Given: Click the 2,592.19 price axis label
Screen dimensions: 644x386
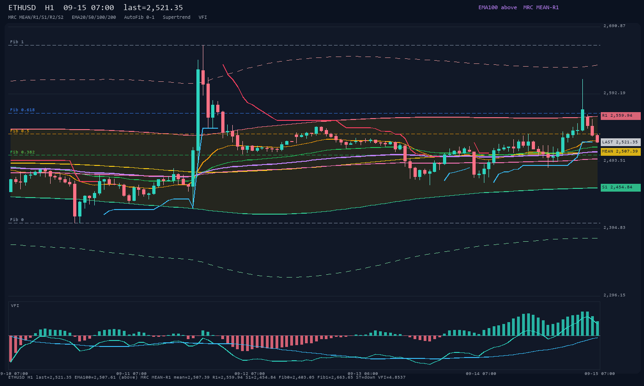Looking at the screenshot, I should click(x=615, y=93).
